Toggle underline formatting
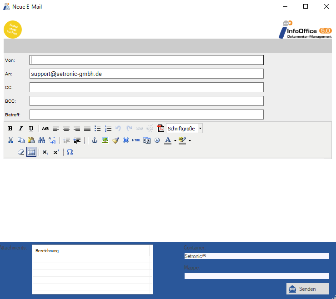Screen dimensions: 336x299 coord(31,129)
